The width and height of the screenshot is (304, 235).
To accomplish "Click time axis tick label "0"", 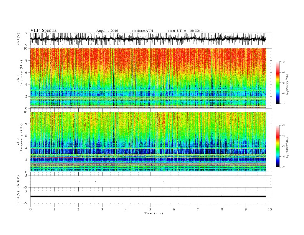I will (30, 209).
